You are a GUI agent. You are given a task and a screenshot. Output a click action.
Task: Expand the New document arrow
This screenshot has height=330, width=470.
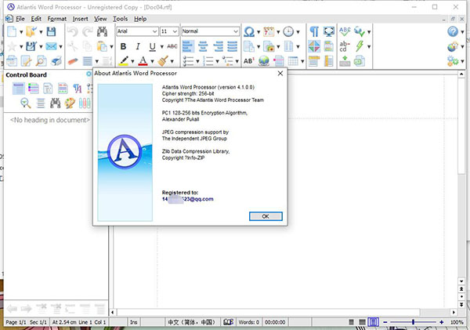[21, 31]
